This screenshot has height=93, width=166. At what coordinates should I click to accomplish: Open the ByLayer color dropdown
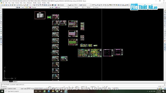tap(62, 7)
